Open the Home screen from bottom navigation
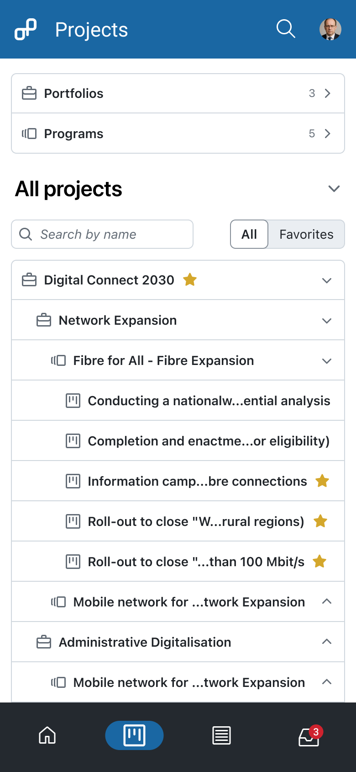This screenshot has width=356, height=772. [47, 735]
